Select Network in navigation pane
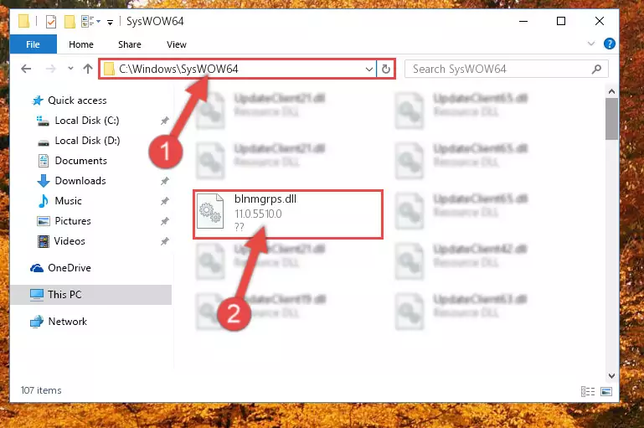Image resolution: width=644 pixels, height=428 pixels. [x=67, y=321]
